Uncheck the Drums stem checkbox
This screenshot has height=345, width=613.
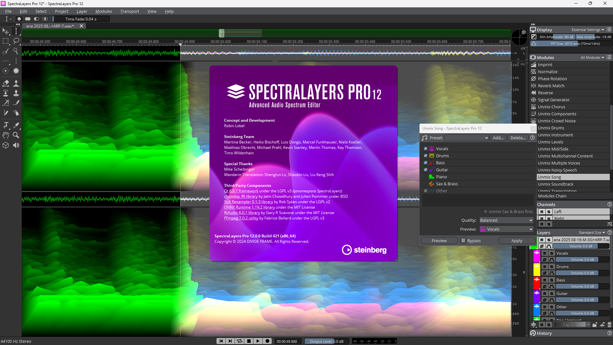[426, 156]
